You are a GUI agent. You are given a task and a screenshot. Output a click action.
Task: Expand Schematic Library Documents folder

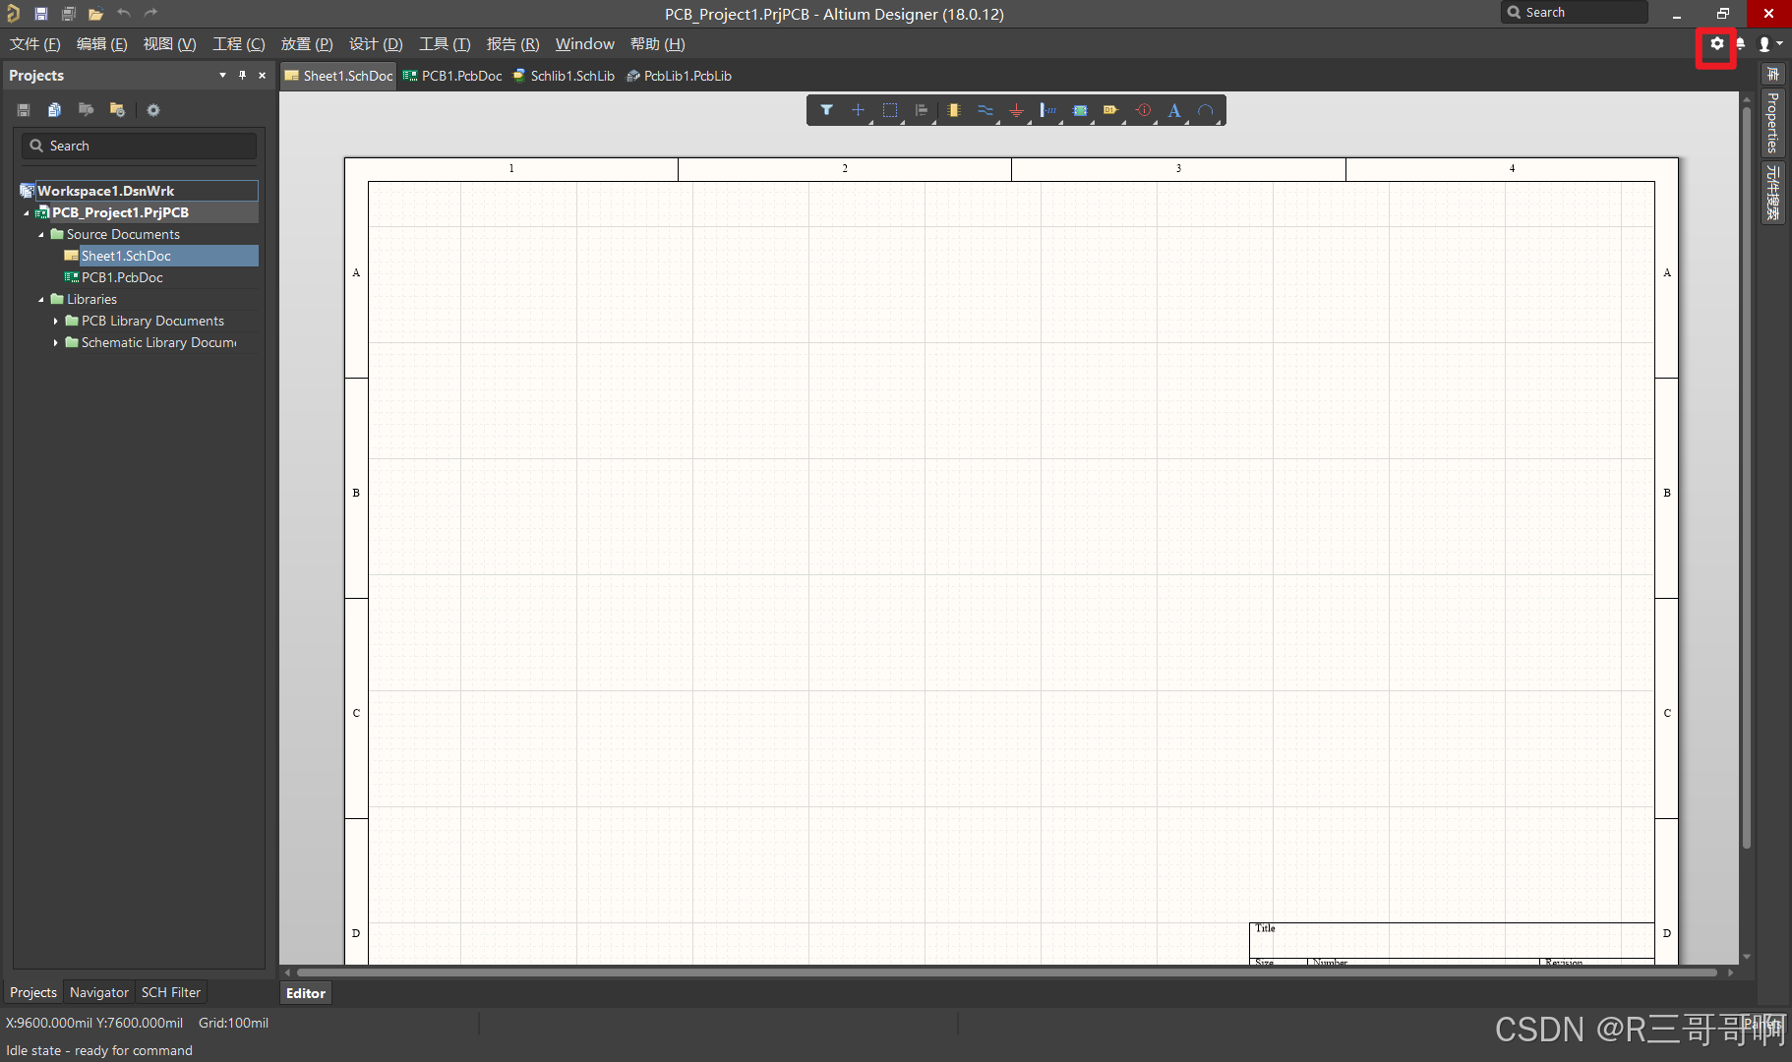click(x=56, y=342)
